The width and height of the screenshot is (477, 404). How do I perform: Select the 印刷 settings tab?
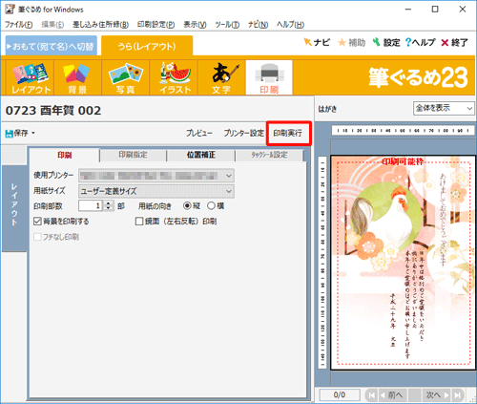pyautogui.click(x=65, y=155)
